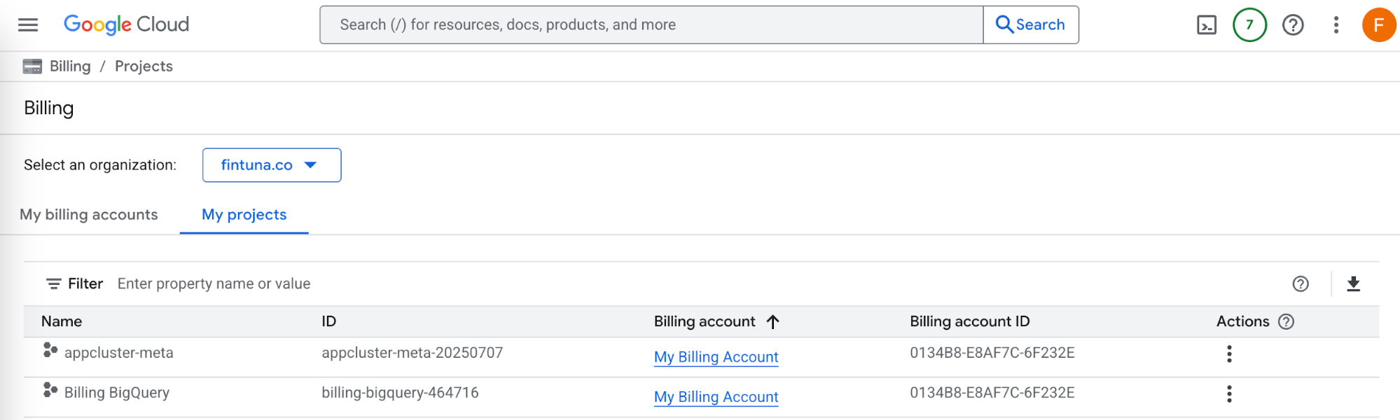Click the Filter icon in the table toolbar

tap(53, 283)
